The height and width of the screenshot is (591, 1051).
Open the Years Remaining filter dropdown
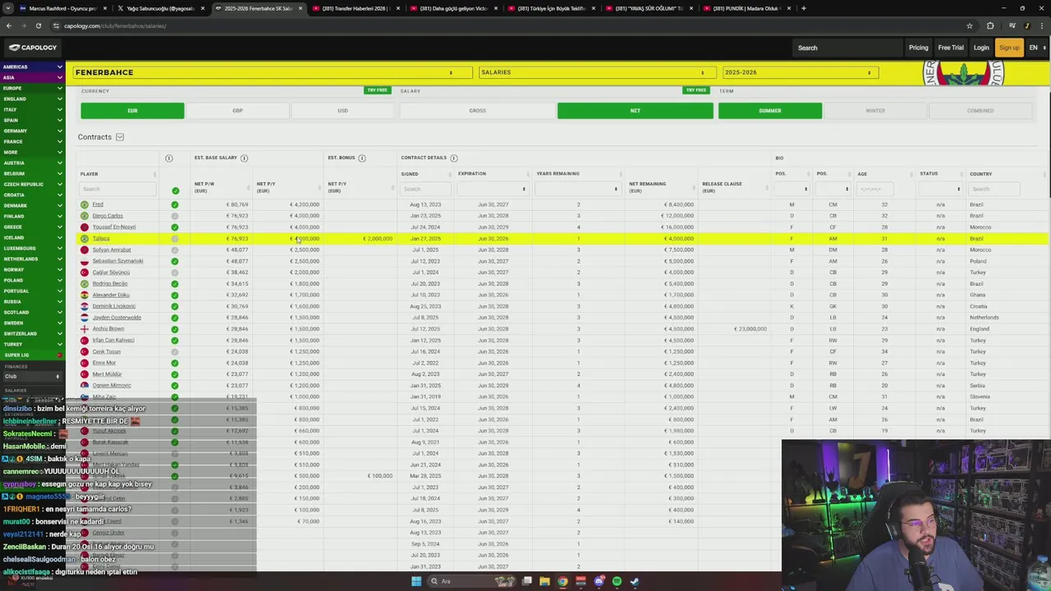pyautogui.click(x=577, y=189)
